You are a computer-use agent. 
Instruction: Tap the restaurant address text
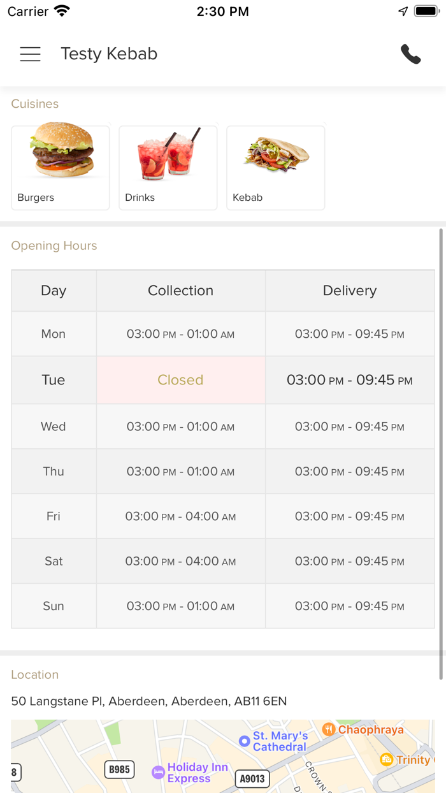coord(149,701)
